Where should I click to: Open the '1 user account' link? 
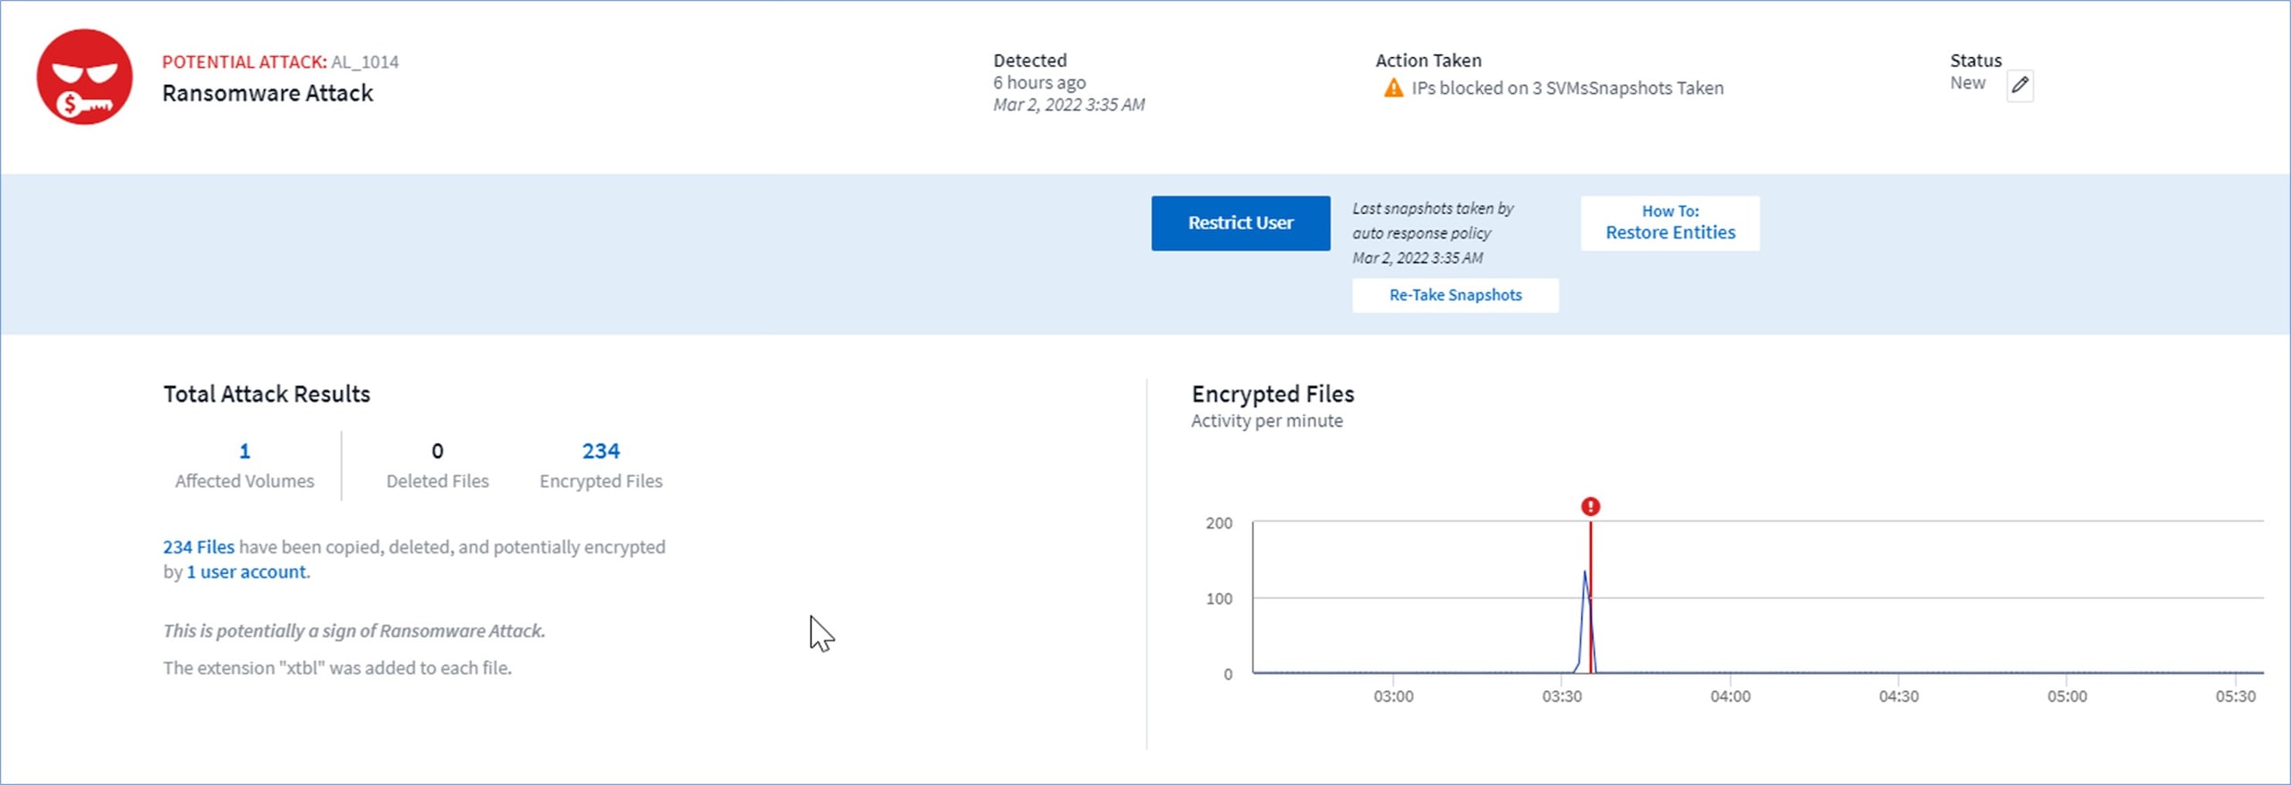[x=246, y=572]
